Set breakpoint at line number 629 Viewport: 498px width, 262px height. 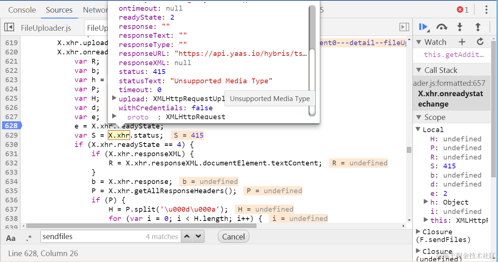pos(11,135)
